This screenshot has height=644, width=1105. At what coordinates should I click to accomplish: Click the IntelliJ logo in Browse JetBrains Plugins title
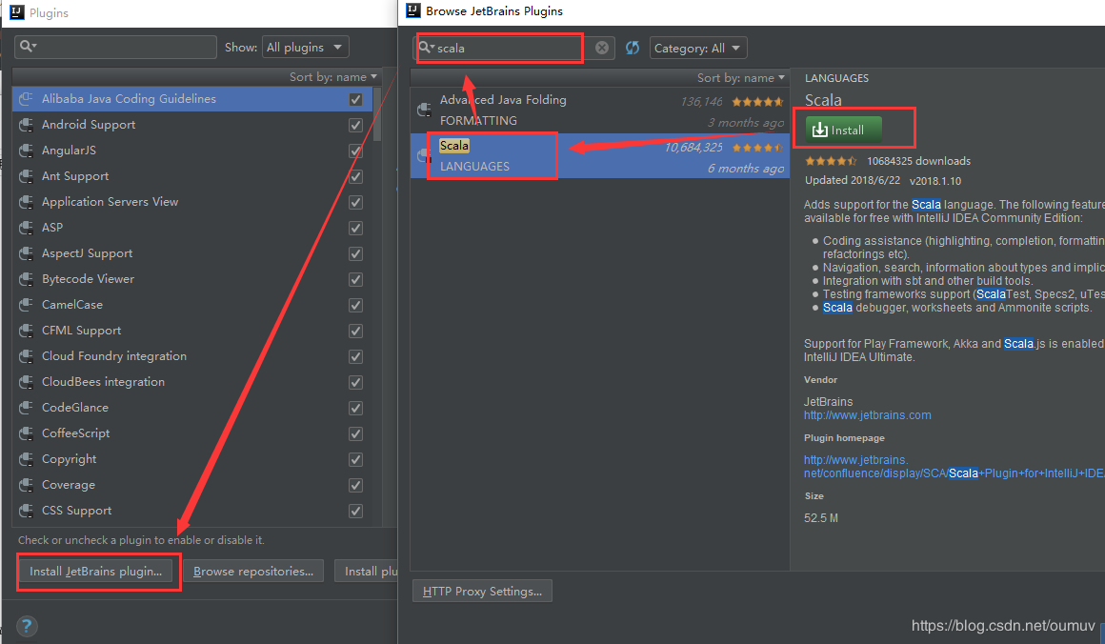413,10
